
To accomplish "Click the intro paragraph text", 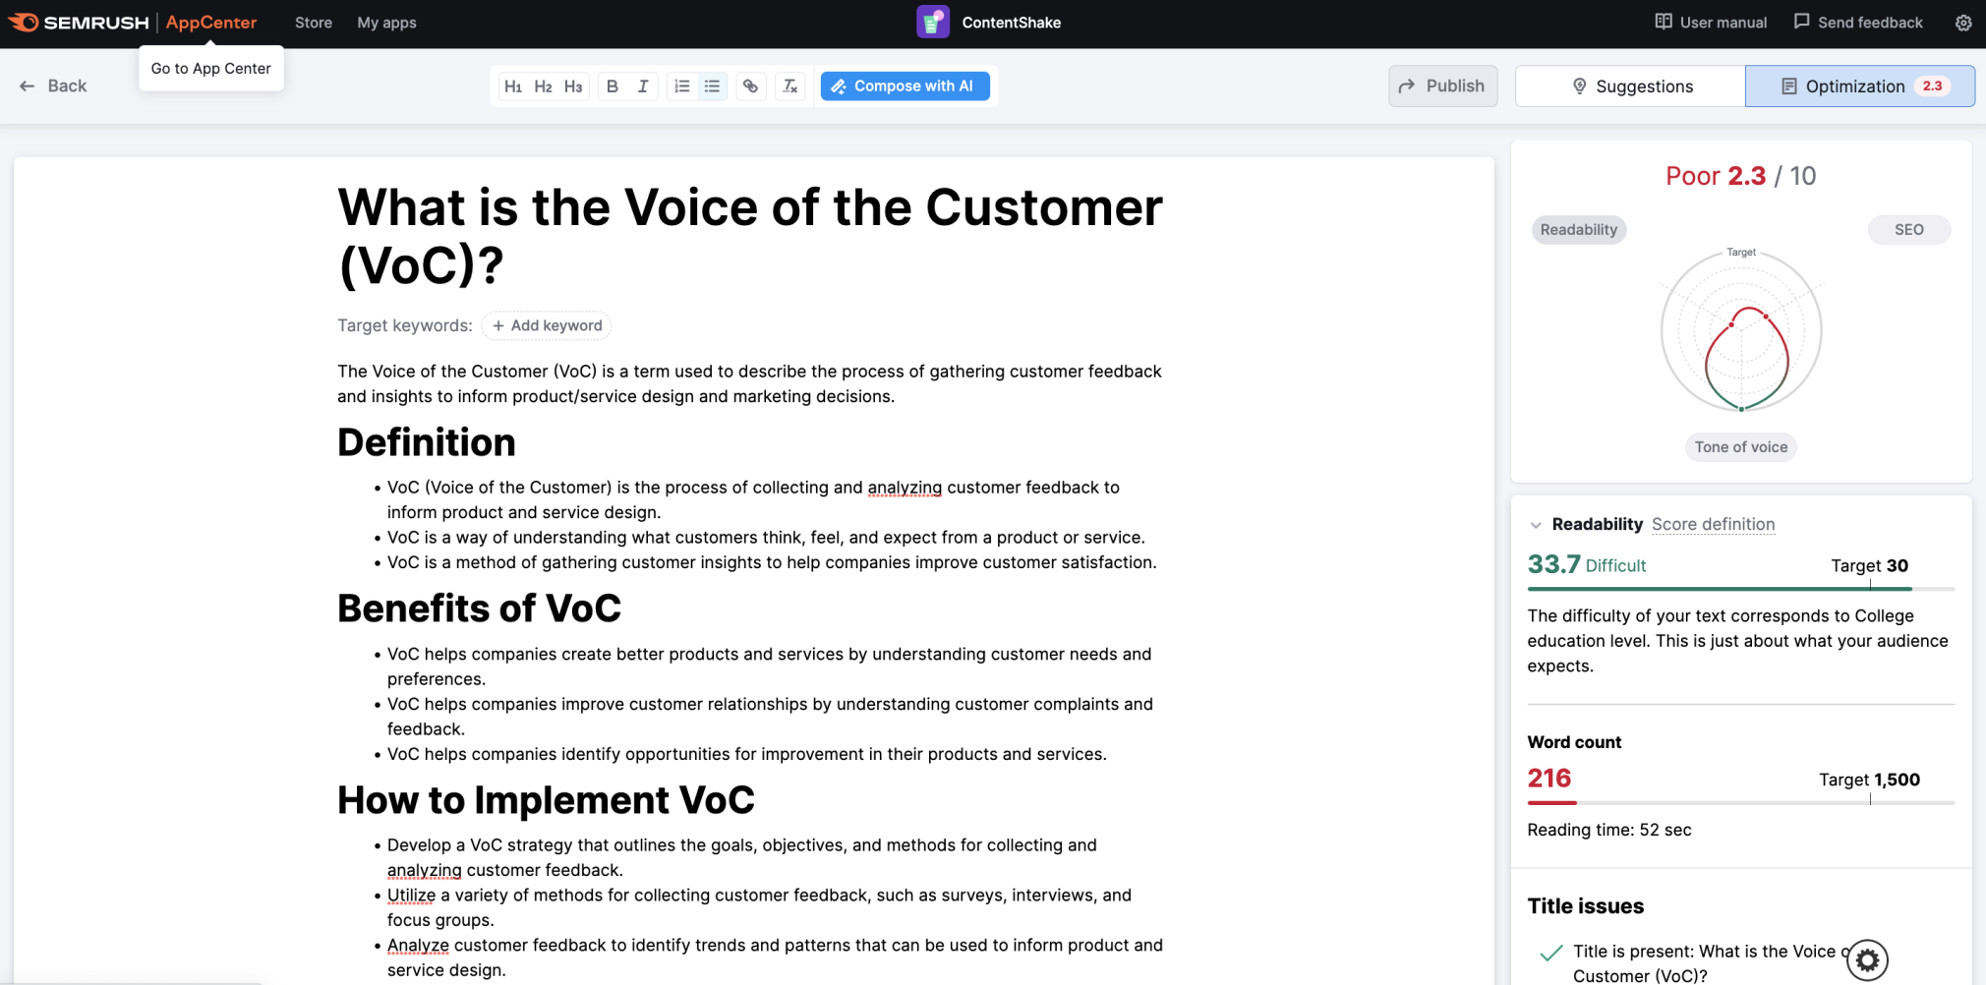I will point(750,384).
